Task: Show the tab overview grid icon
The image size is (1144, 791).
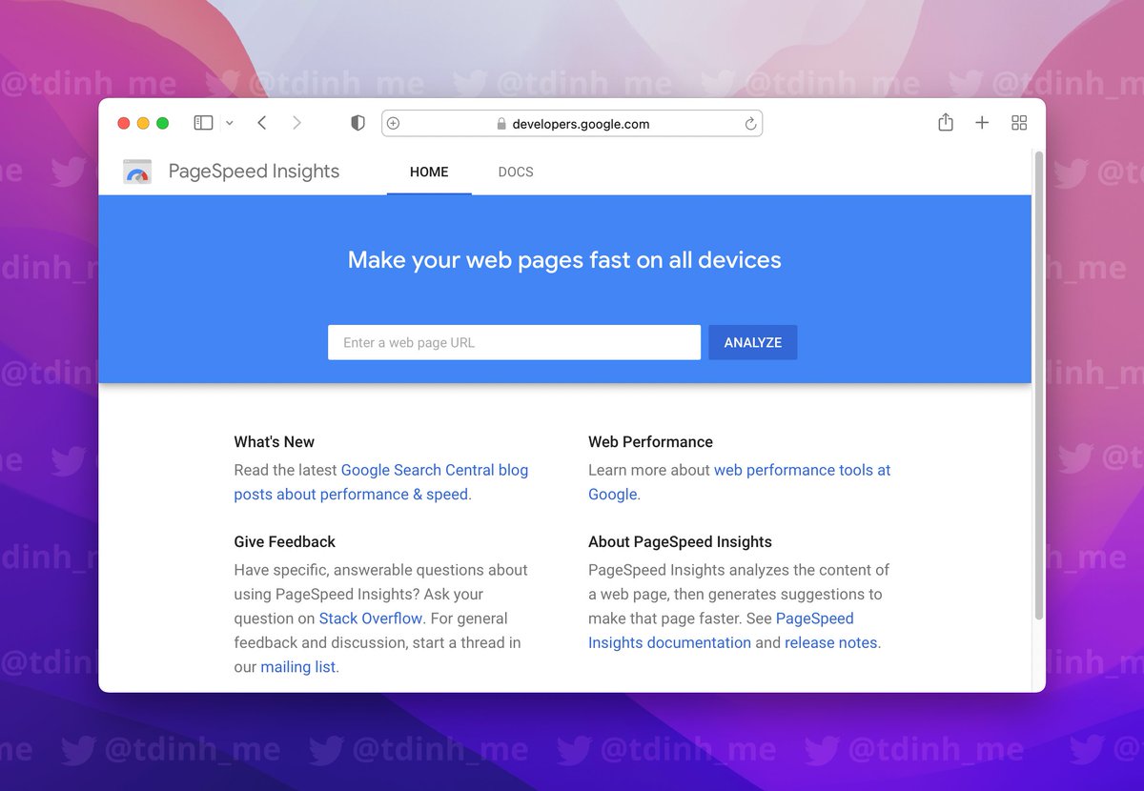Action: click(1019, 123)
